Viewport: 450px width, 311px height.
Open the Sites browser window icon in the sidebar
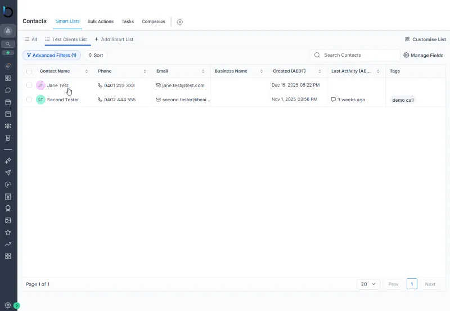coord(8,196)
